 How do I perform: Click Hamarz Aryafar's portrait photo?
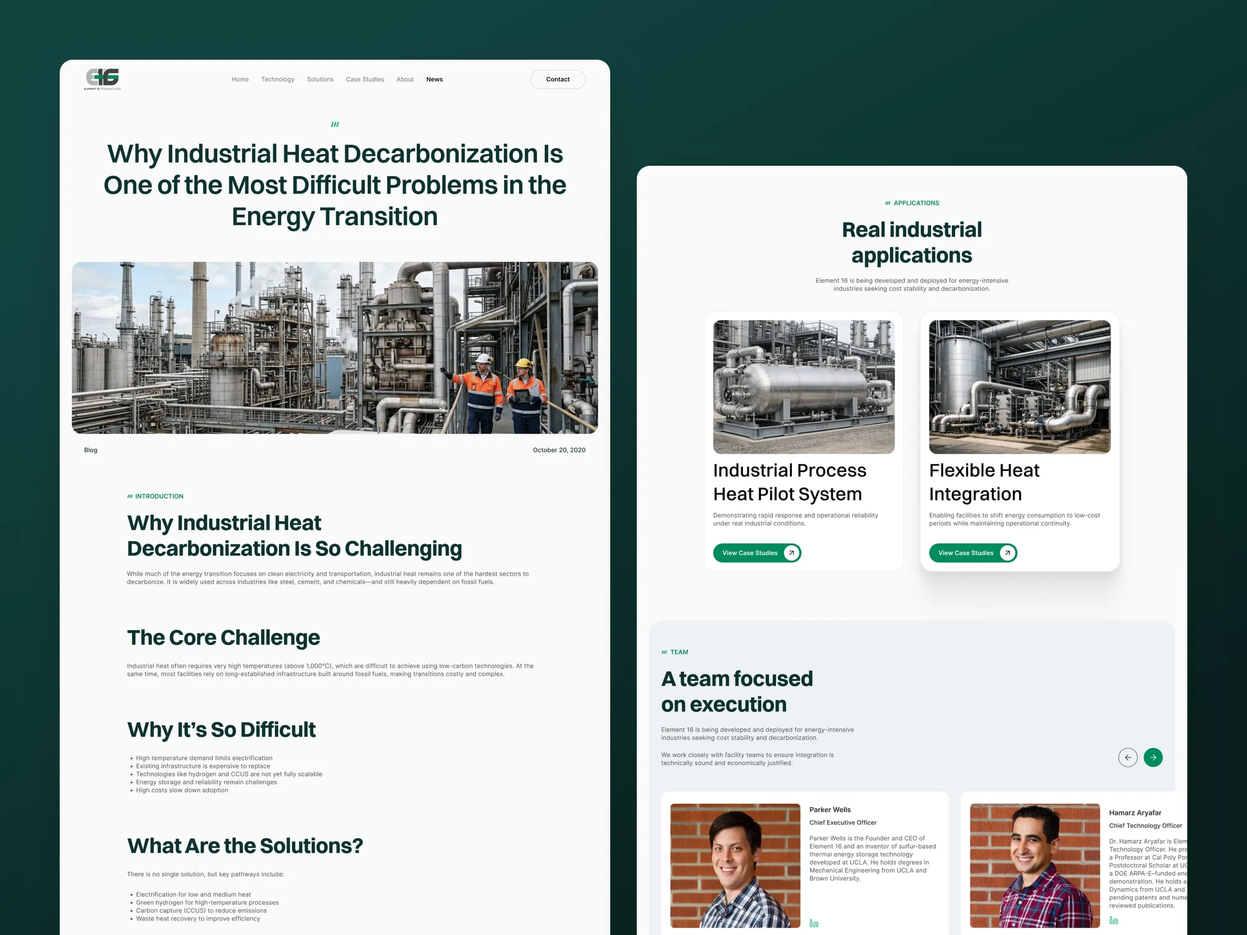tap(1034, 866)
